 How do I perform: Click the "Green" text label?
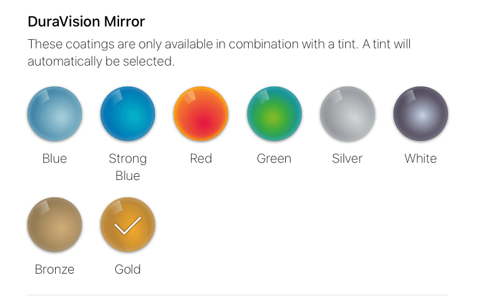coord(274,159)
